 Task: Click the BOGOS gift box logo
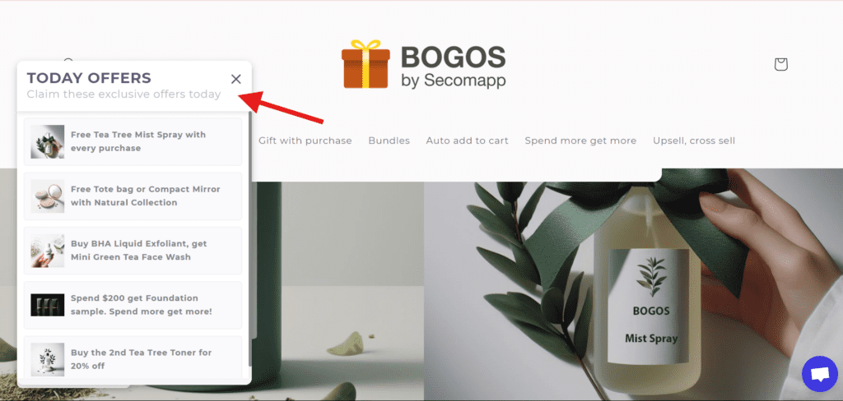click(424, 64)
